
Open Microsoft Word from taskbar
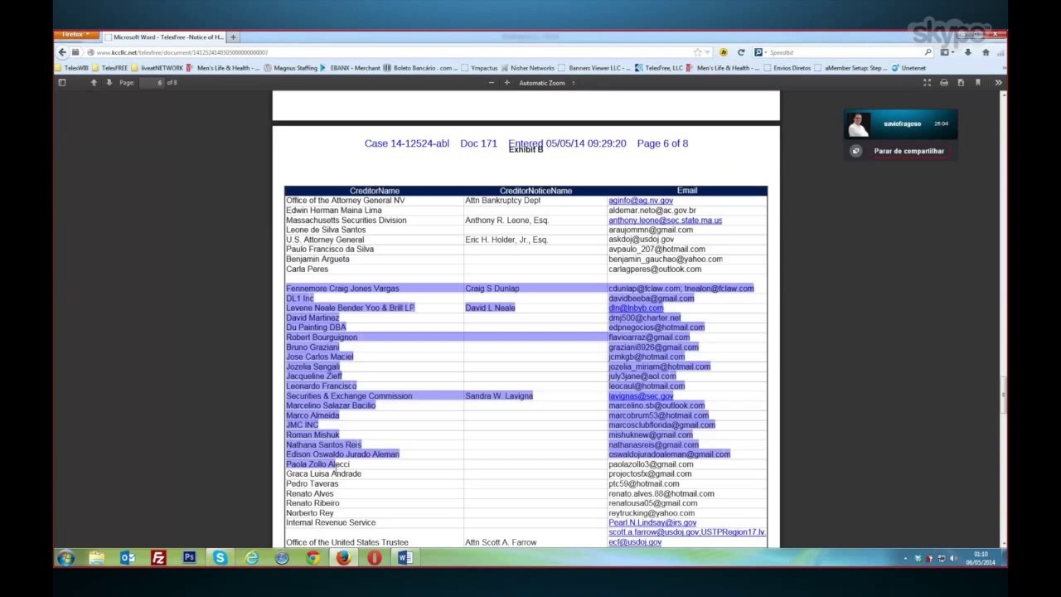[x=405, y=558]
